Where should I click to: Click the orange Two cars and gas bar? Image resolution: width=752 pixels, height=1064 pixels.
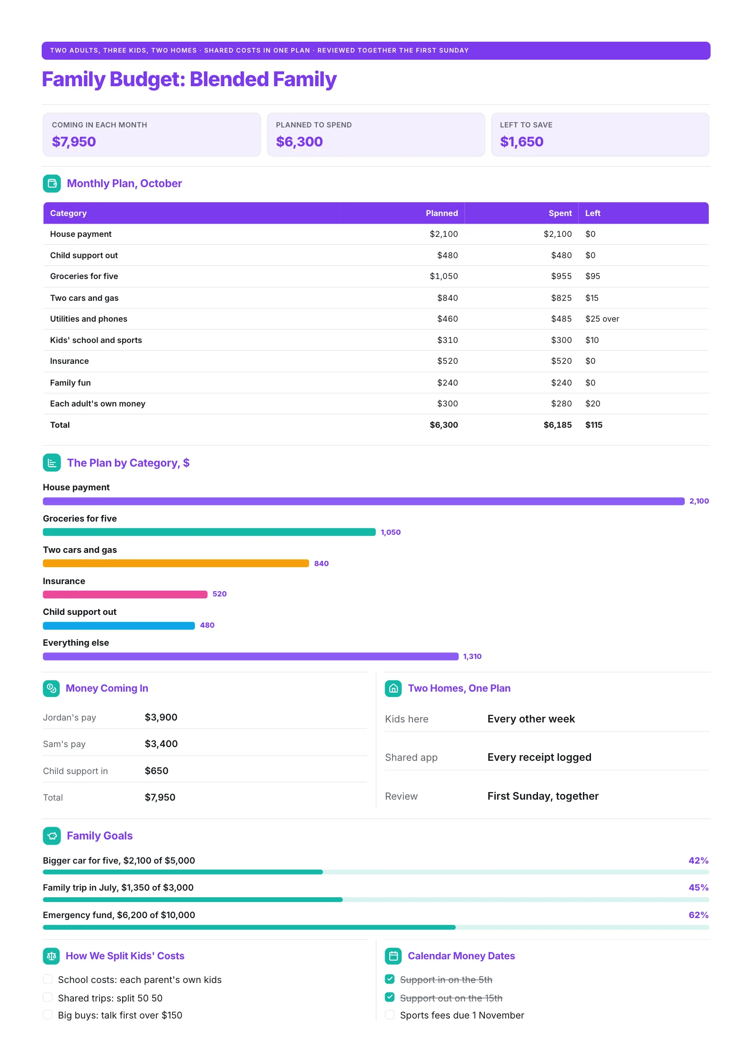(176, 563)
